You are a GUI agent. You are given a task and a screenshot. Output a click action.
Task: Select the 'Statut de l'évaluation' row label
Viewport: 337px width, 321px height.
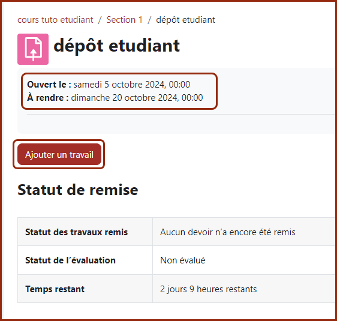[x=71, y=260]
